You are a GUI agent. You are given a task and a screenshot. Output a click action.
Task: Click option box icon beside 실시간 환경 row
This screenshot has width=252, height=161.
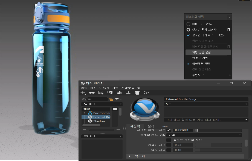click(x=228, y=30)
